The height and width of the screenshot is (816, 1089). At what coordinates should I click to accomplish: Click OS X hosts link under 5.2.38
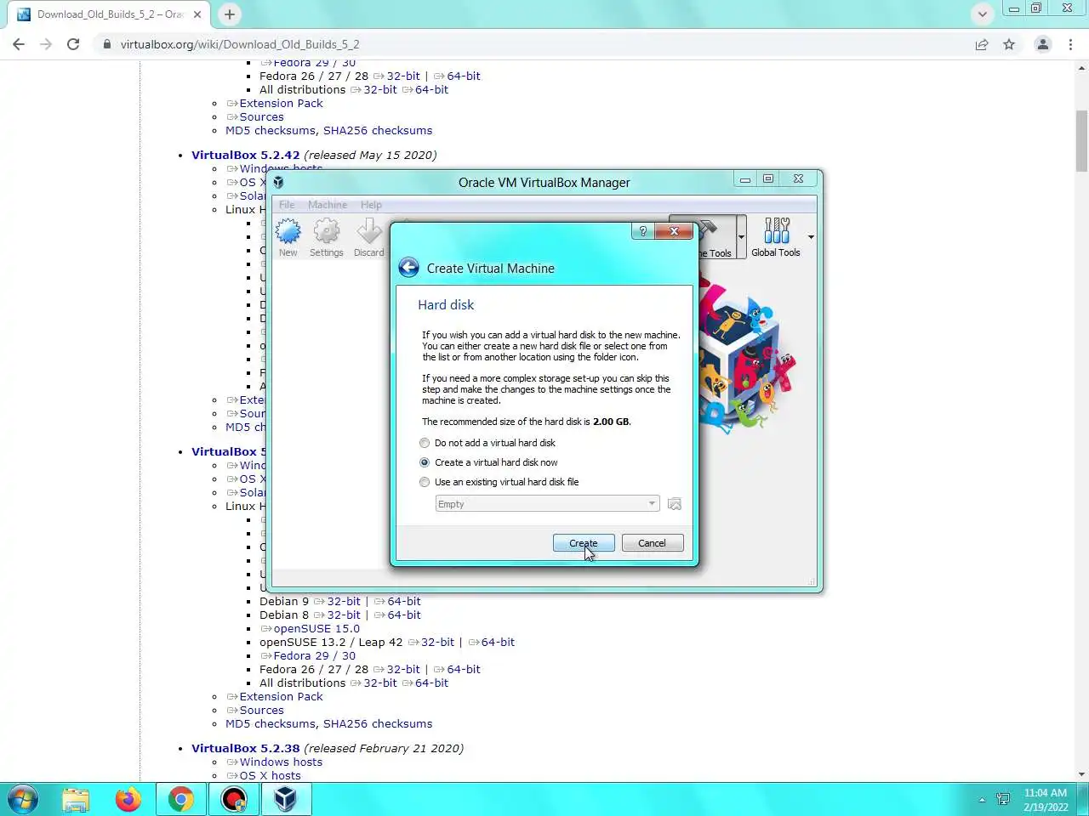(x=270, y=775)
